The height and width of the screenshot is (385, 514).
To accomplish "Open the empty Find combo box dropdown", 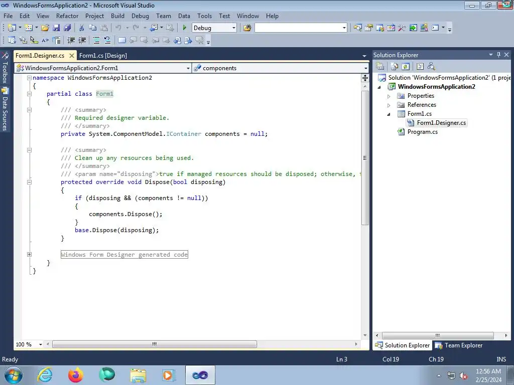I will 344,28.
